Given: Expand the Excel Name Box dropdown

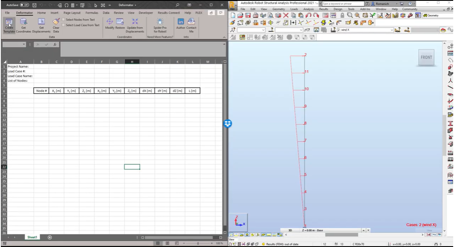Looking at the screenshot, I should coord(24,44).
